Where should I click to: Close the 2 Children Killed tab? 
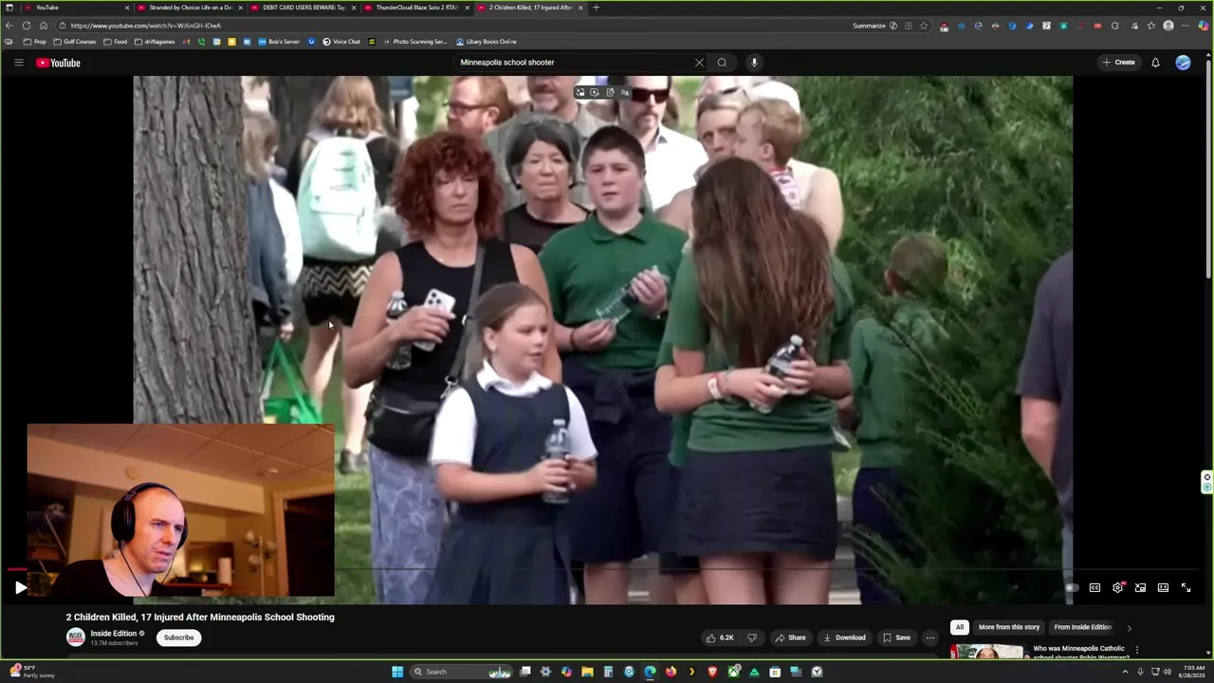580,8
